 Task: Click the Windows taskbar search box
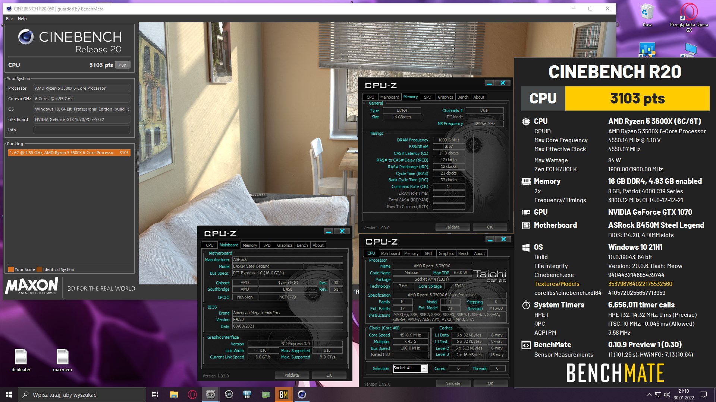click(x=82, y=395)
